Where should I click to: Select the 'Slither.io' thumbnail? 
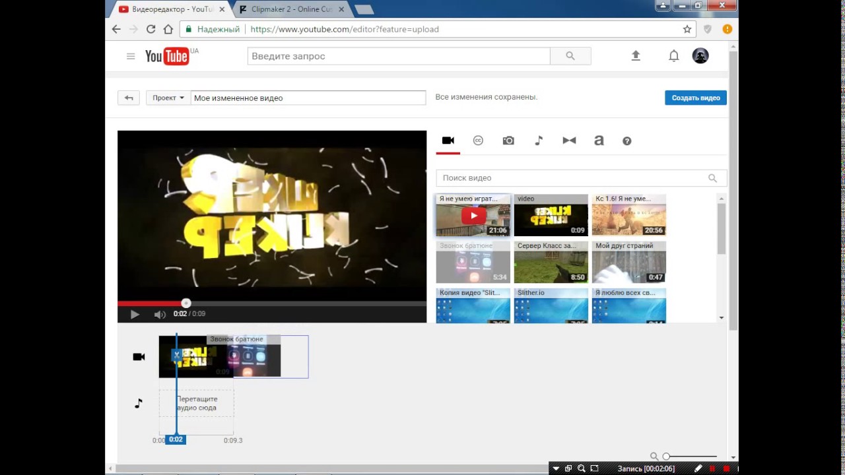551,305
